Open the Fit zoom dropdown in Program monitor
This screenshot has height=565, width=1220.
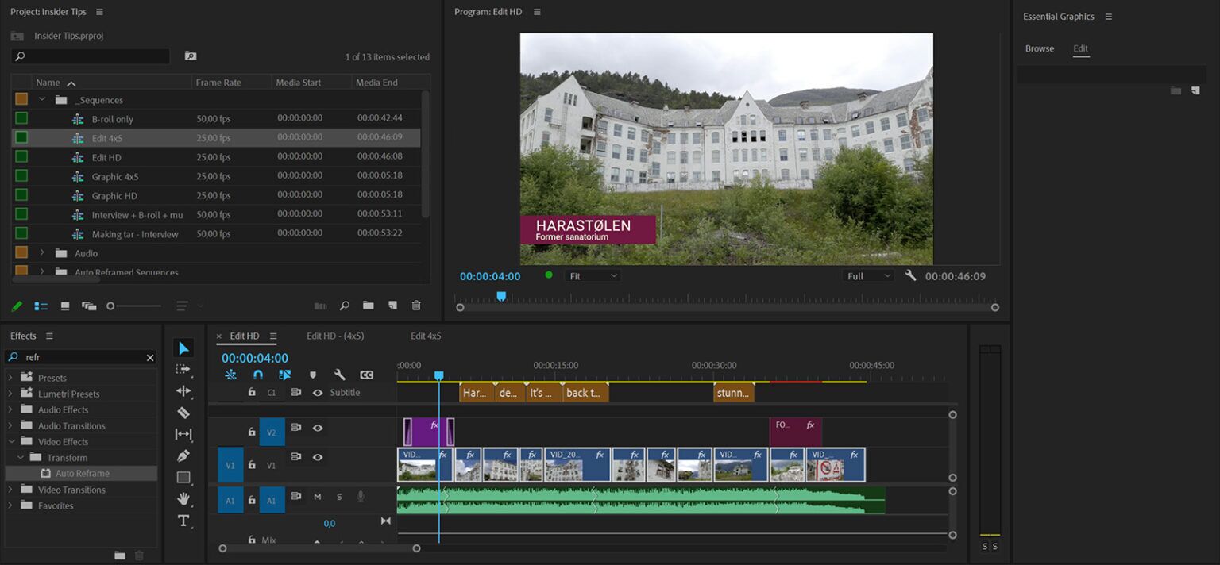tap(593, 275)
